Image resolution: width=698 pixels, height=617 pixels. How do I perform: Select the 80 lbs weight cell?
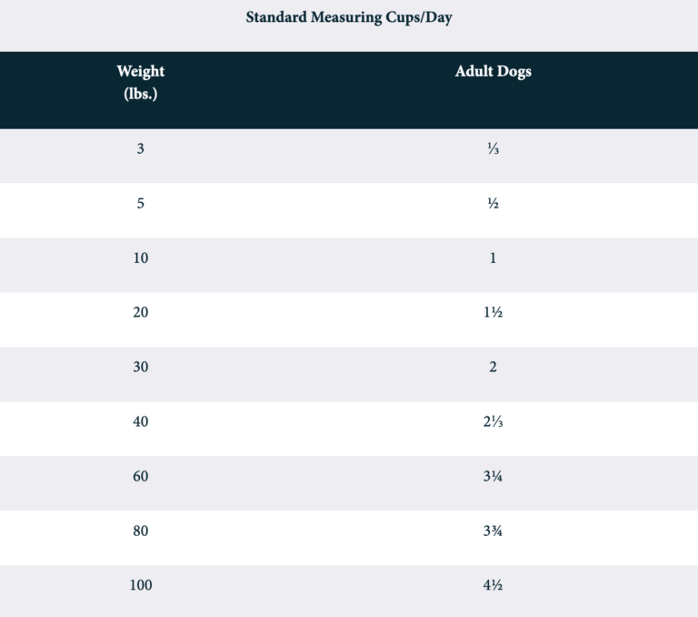[141, 531]
